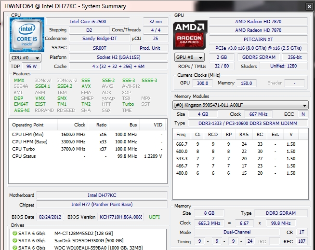Click the PCIe v3.0 x16 bus field
315x250 pixels.
pos(258,48)
